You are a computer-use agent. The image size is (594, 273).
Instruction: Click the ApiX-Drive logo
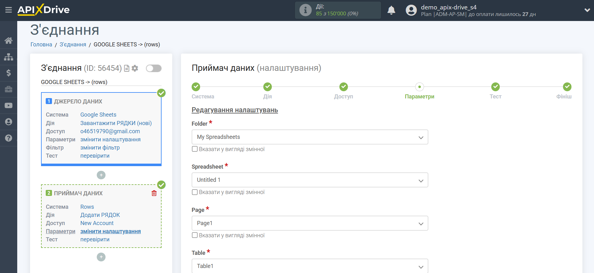[44, 10]
